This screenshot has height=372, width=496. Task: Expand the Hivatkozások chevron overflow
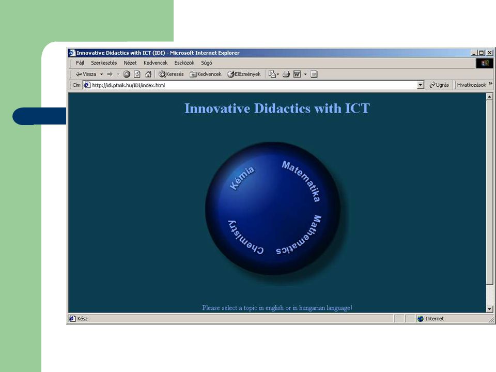pyautogui.click(x=490, y=84)
